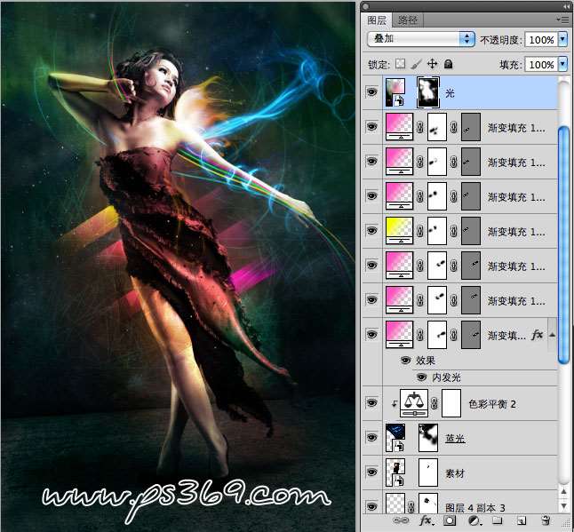Click the chain link icon on 图层 4 副本 3
This screenshot has height=532, width=574.
(x=411, y=507)
